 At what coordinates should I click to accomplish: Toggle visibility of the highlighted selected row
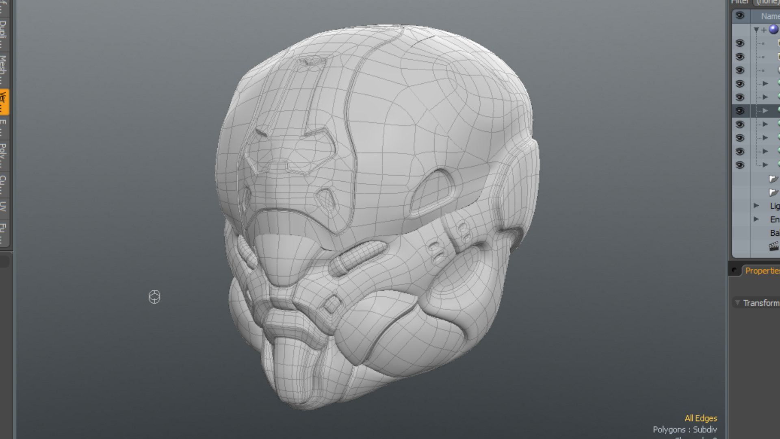coord(740,111)
